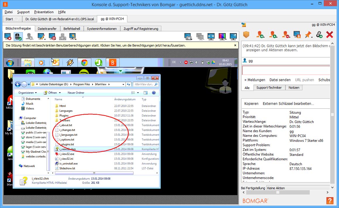The image size is (339, 208).
Task: Click the orange shield elevate icon
Action: [x=246, y=35]
